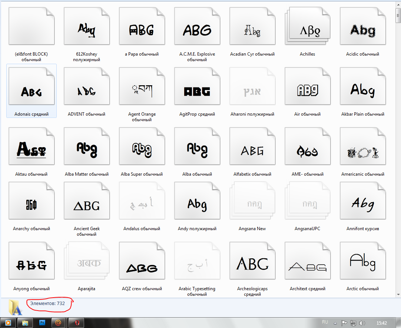The height and width of the screenshot is (328, 401).
Task: Click the Alfabetix обычный font icon
Action: (252, 146)
